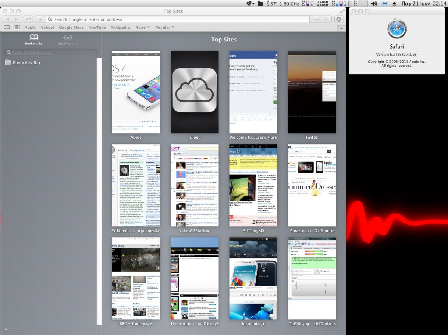
Task: Open the Amazon.com thumbnail
Action: point(312,185)
